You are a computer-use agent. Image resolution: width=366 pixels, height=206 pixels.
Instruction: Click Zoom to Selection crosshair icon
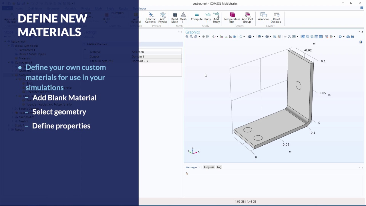pyautogui.click(x=203, y=37)
